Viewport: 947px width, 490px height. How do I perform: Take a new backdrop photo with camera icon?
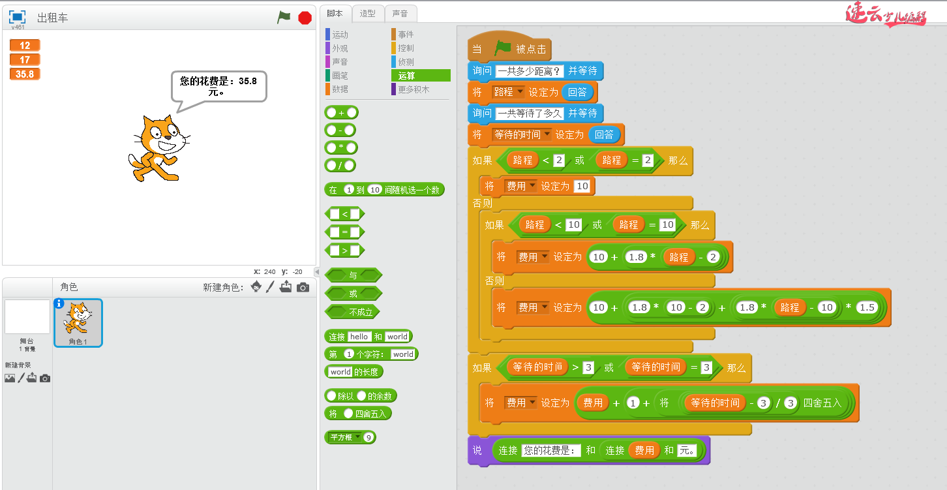[x=45, y=378]
